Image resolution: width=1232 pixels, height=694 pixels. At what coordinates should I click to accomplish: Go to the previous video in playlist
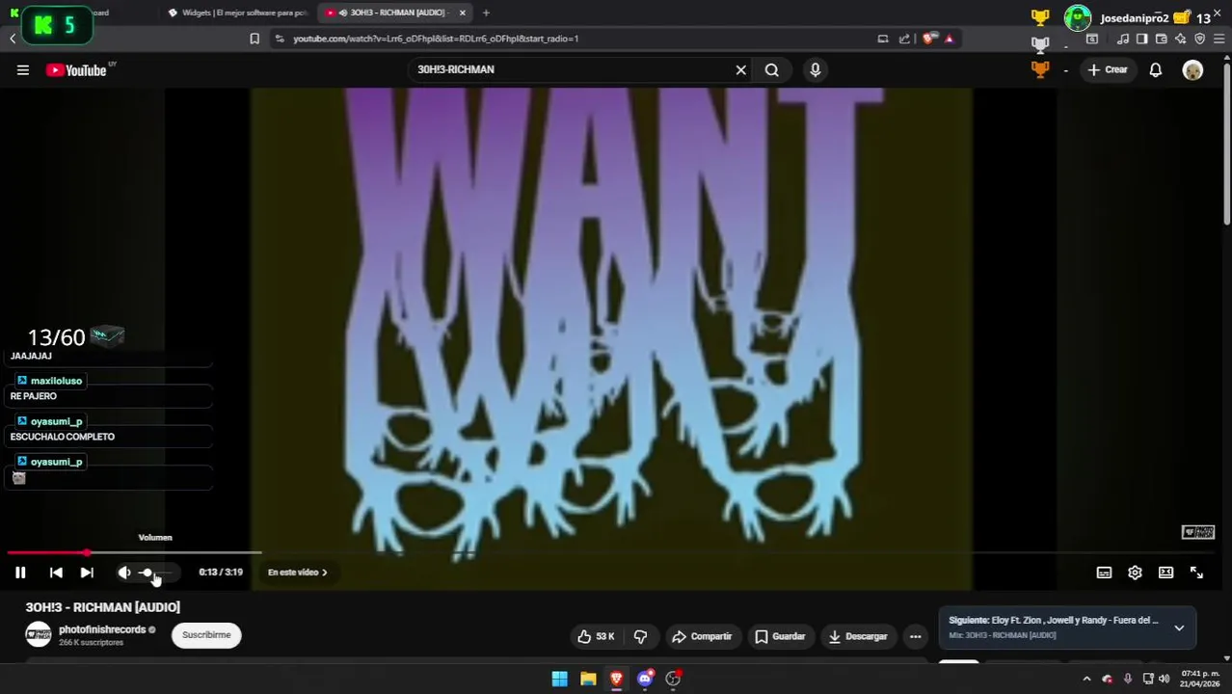56,573
